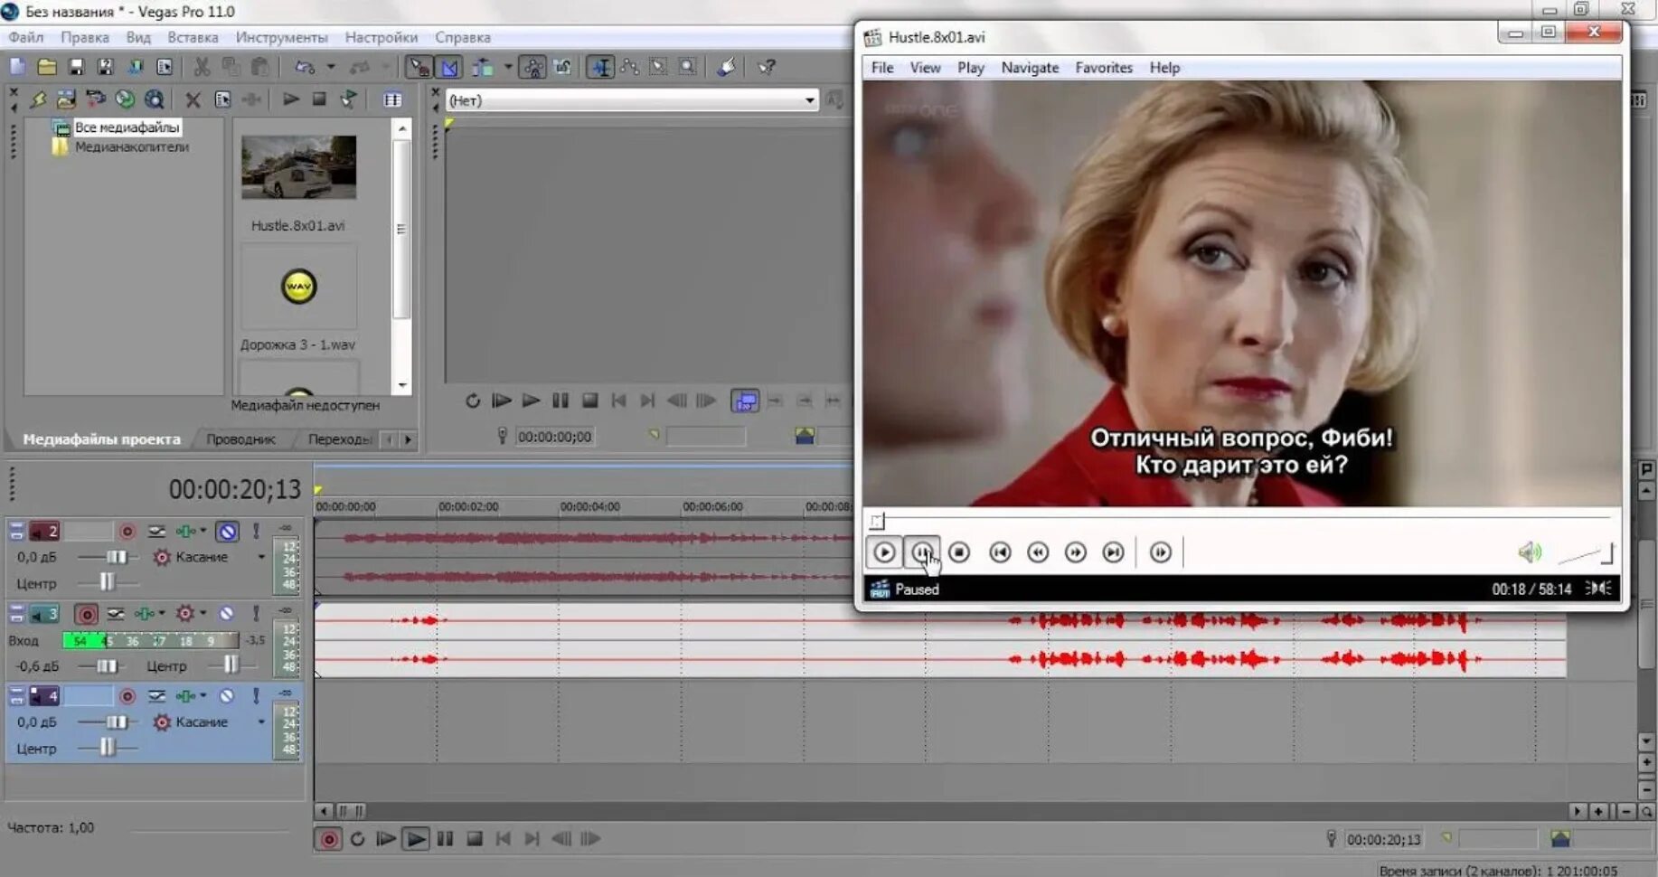The height and width of the screenshot is (877, 1658).
Task: Select Медианакопители folder in tree
Action: click(x=131, y=146)
